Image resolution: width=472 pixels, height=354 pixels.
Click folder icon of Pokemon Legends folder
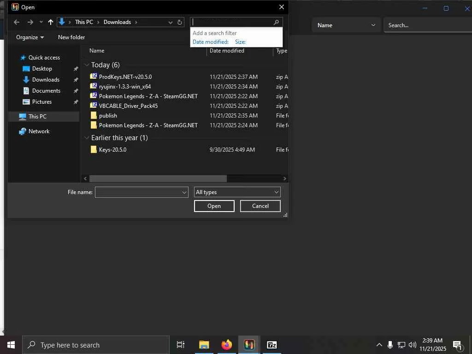pyautogui.click(x=94, y=125)
